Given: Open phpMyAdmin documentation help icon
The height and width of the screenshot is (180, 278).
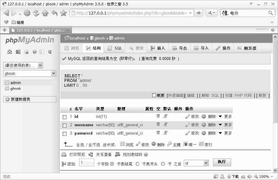Looking at the screenshot, I should [35, 52].
